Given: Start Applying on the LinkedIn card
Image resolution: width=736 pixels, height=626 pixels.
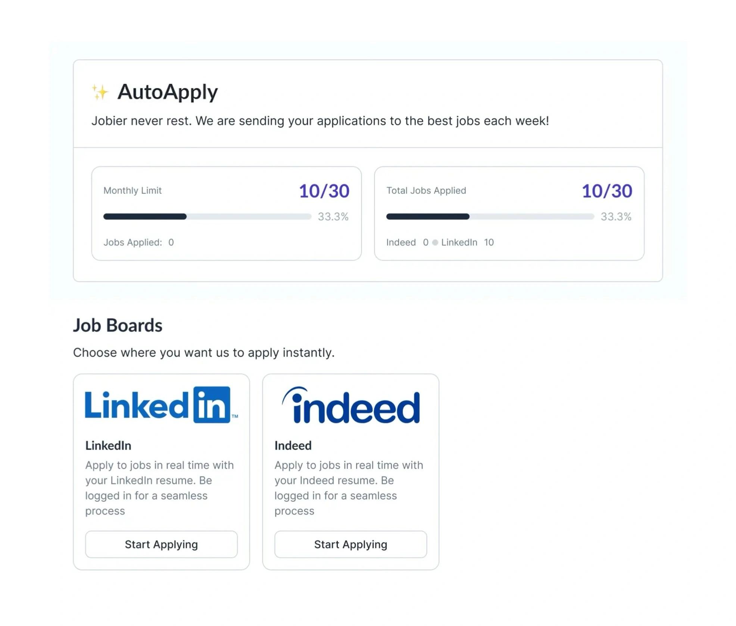Looking at the screenshot, I should pos(162,544).
